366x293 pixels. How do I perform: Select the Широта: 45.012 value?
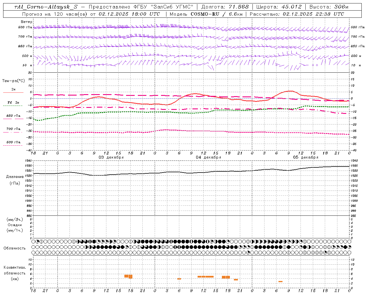279,7
